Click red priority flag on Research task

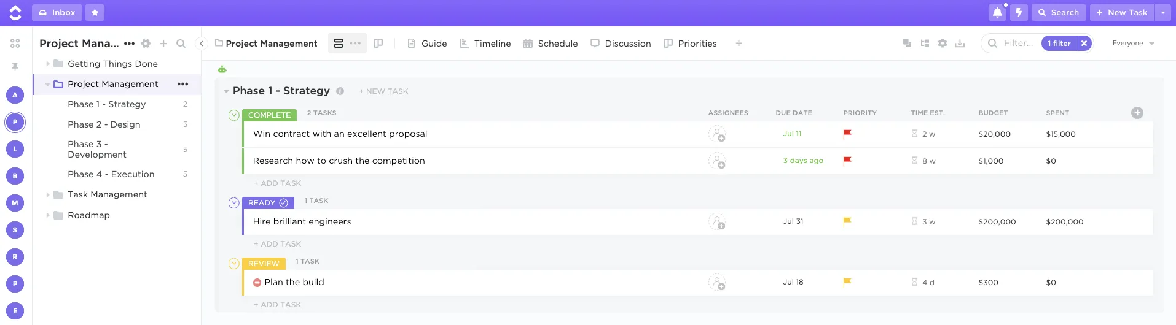tap(847, 161)
